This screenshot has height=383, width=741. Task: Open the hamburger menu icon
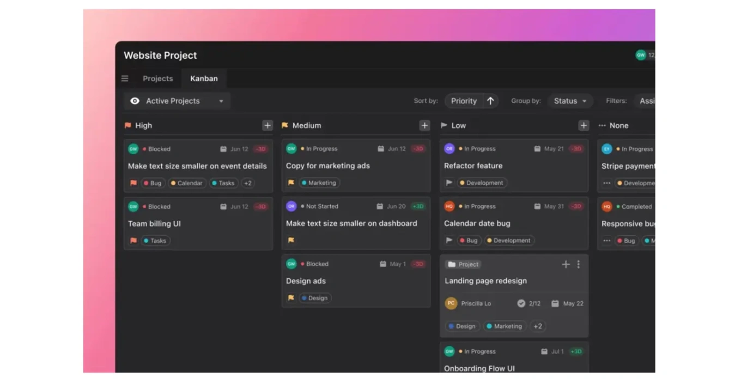(125, 78)
